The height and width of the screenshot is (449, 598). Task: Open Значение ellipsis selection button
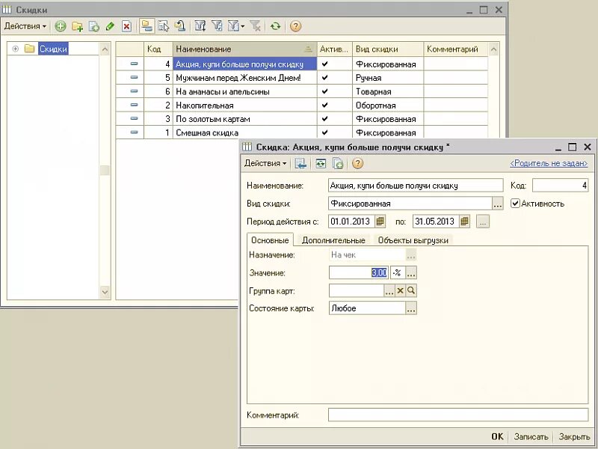coord(410,272)
